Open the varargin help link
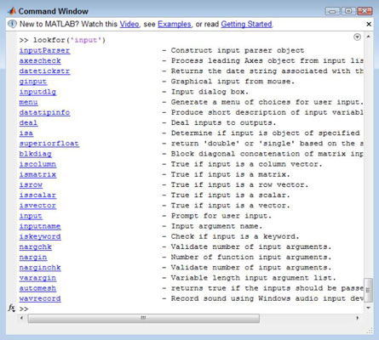 pyautogui.click(x=37, y=278)
